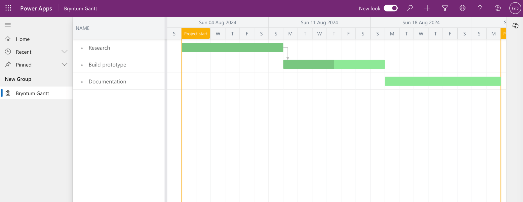Screen dimensions: 523x202
Task: Click the dependency arrow between Research and Build prototype
Action: click(288, 53)
